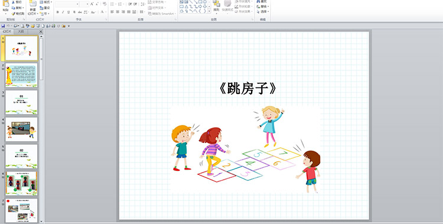Viewport: 443px width, 224px height.
Task: Click the Replace (替换) button
Action: pos(263,7)
